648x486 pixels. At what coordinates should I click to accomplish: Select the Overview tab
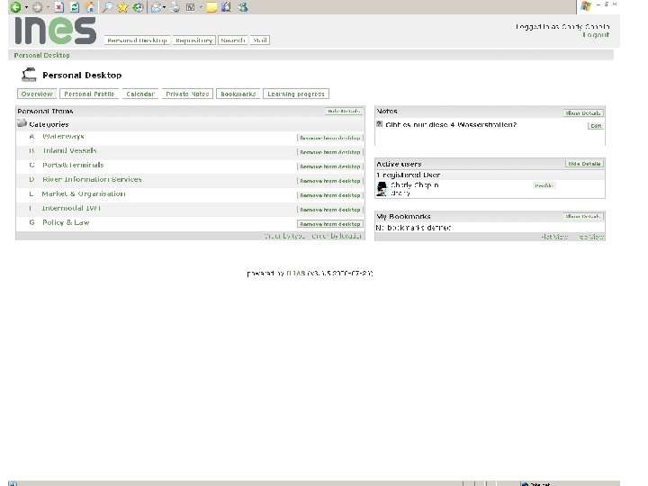pos(37,94)
